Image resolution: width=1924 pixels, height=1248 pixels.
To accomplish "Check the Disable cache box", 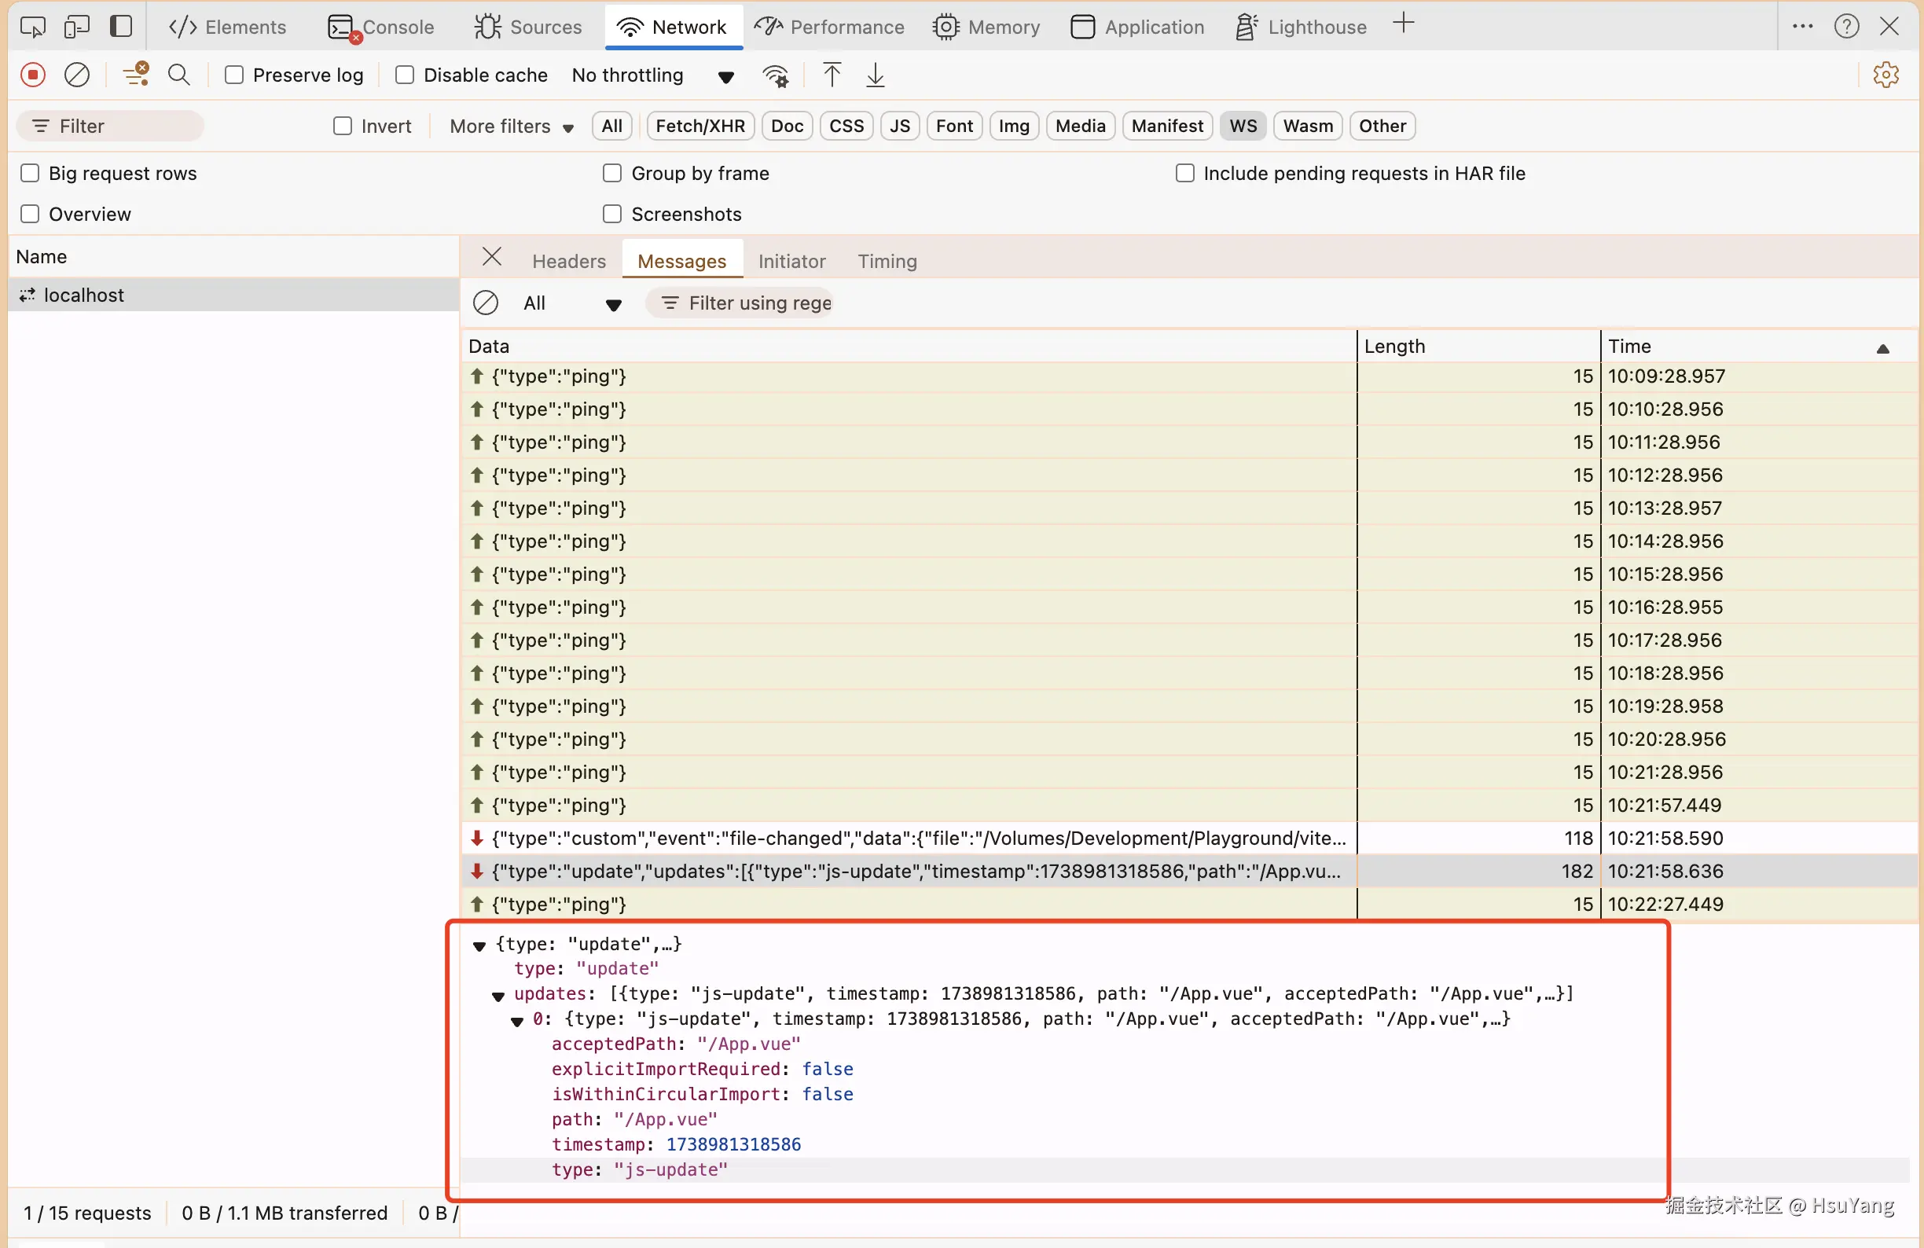I will click(x=405, y=75).
